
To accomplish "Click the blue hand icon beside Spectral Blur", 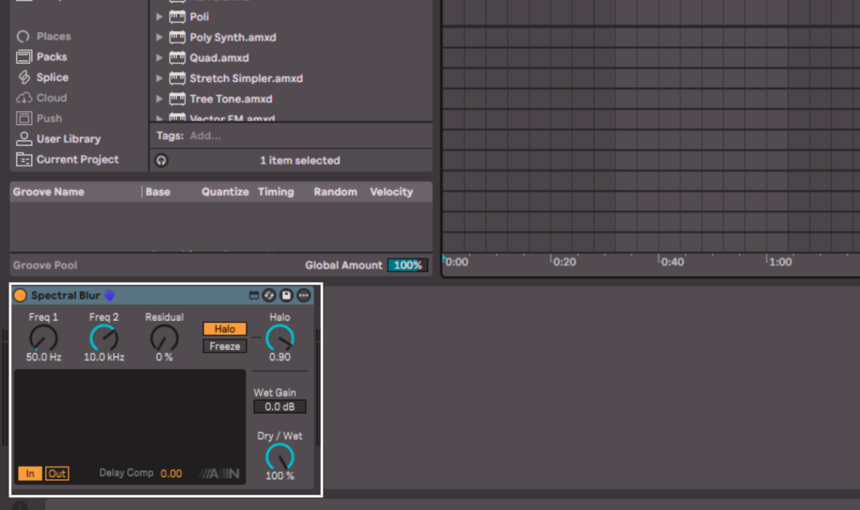I will (110, 296).
